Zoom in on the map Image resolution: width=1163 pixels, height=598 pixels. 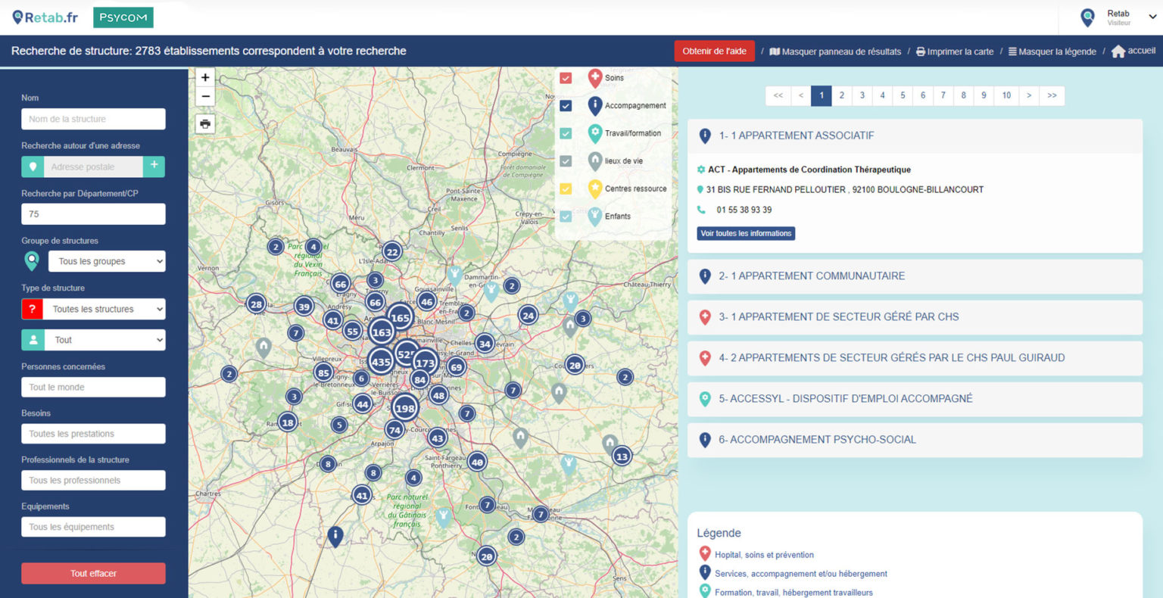(205, 77)
